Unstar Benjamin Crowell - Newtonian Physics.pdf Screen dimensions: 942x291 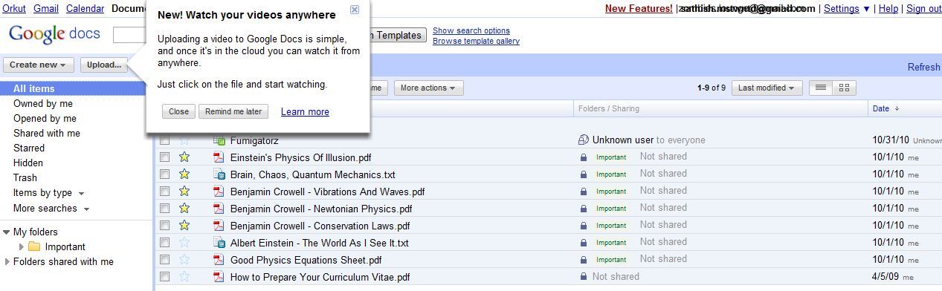tap(184, 208)
